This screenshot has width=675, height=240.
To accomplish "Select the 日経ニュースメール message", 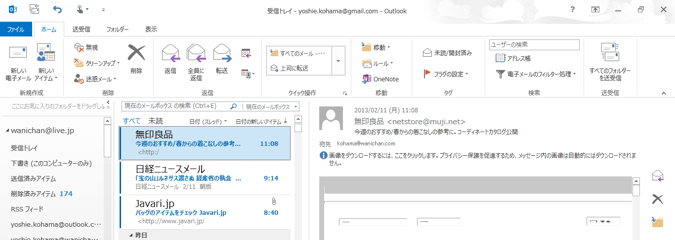I will (205, 177).
